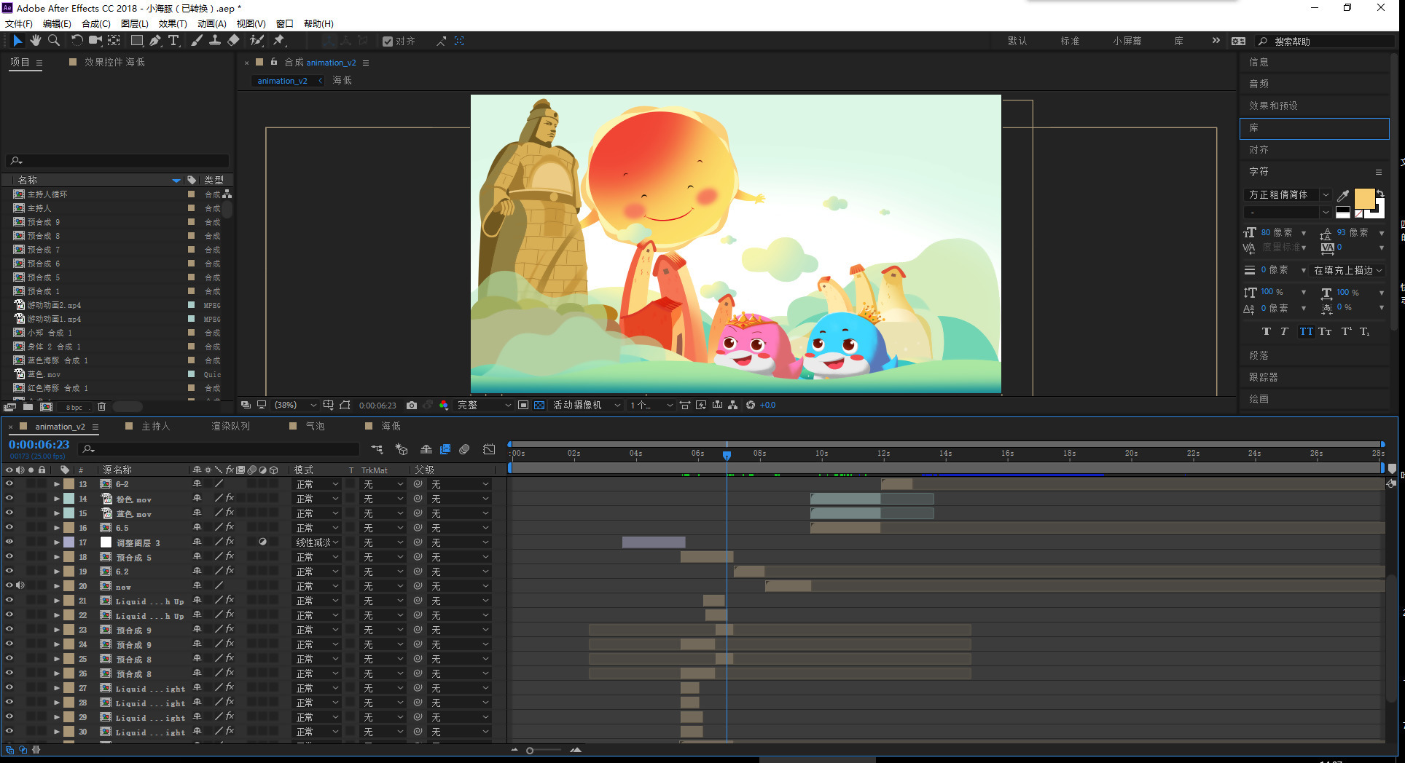Toggle the snapping checkbox in toolbar
This screenshot has height=763, width=1405.
388,41
